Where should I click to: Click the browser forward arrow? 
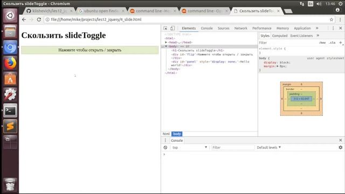coord(31,19)
